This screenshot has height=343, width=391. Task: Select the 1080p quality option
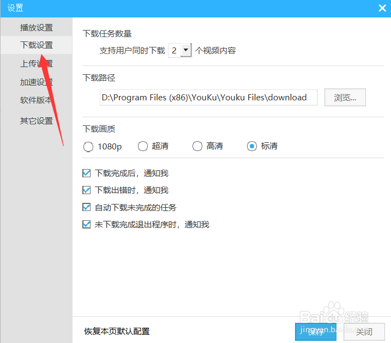(x=88, y=147)
